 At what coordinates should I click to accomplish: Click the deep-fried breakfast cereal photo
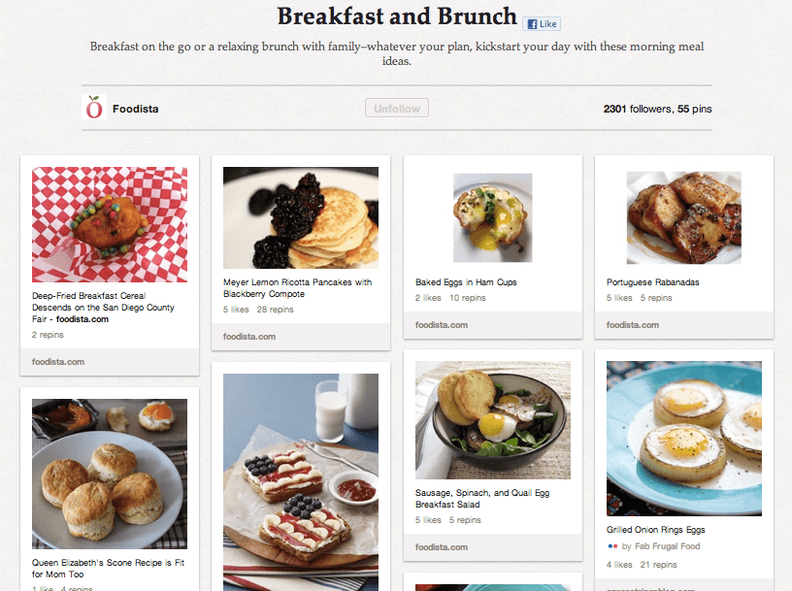[x=109, y=225]
